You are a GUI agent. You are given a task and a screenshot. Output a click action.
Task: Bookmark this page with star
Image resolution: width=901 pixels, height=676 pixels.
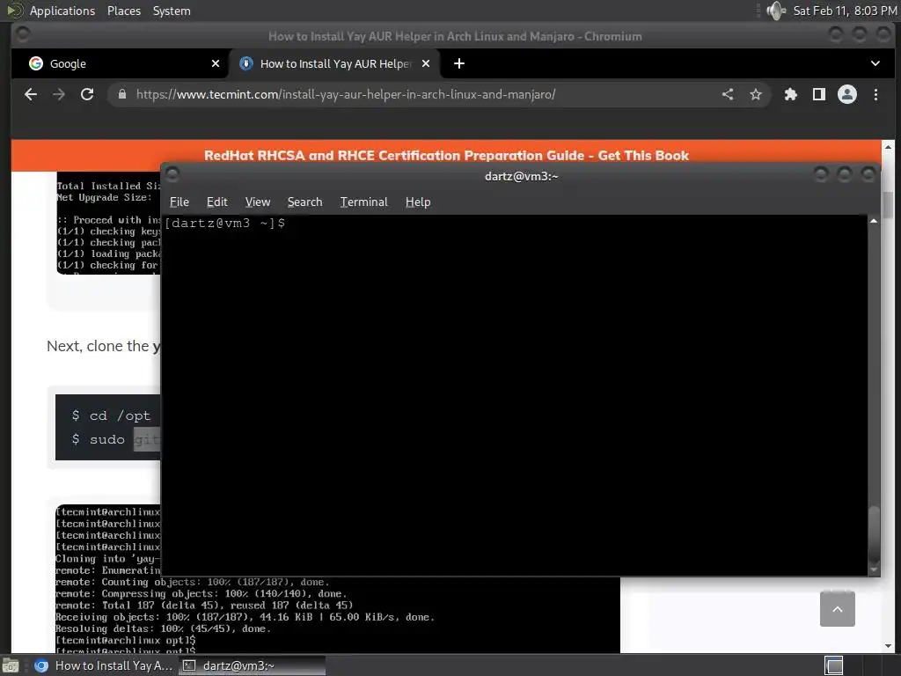pos(756,94)
